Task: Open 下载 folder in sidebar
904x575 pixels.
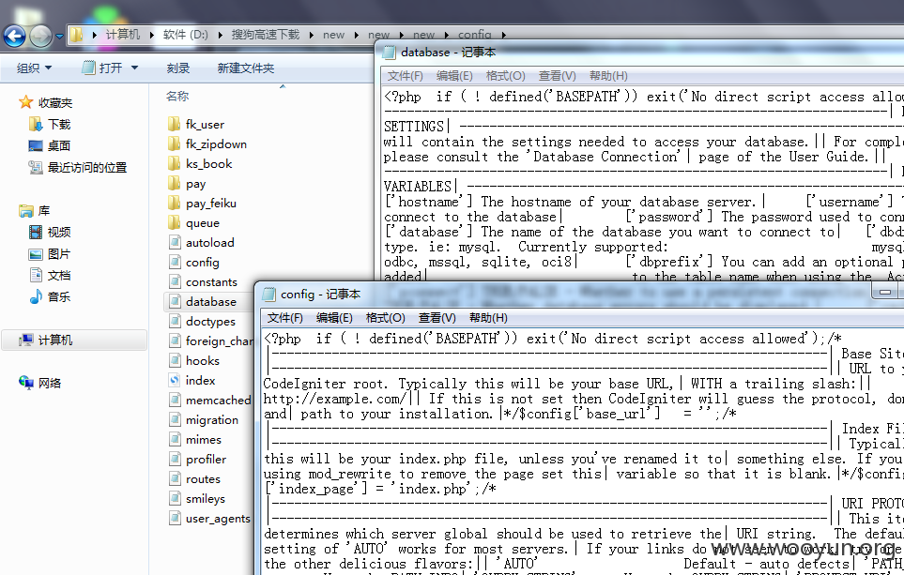Action: [x=50, y=124]
